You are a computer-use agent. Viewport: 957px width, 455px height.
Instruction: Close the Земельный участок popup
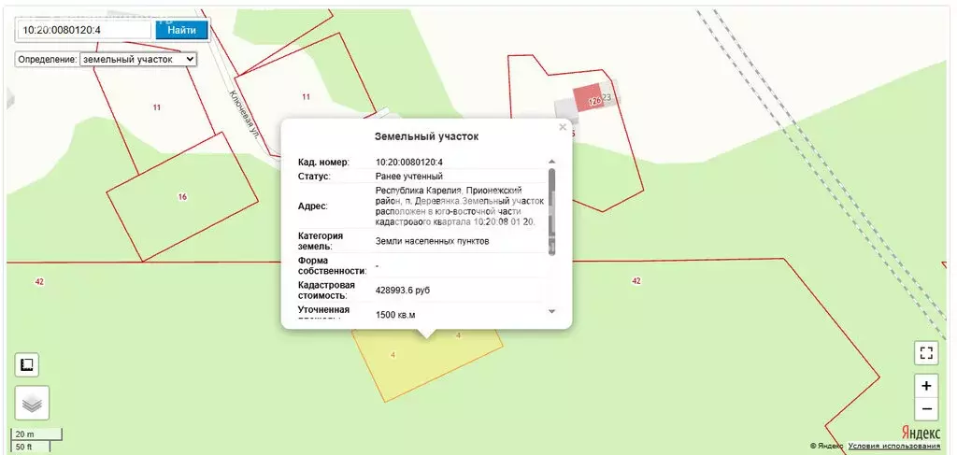click(562, 127)
